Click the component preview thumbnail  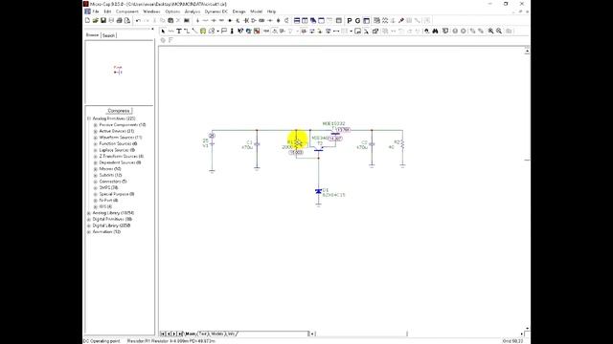[x=119, y=73]
